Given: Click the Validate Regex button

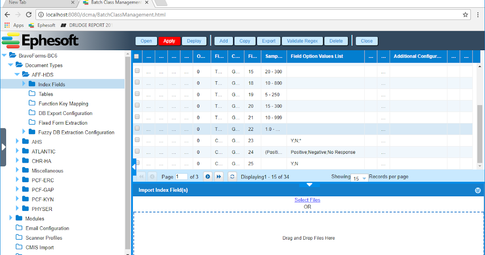Looking at the screenshot, I should pyautogui.click(x=302, y=41).
